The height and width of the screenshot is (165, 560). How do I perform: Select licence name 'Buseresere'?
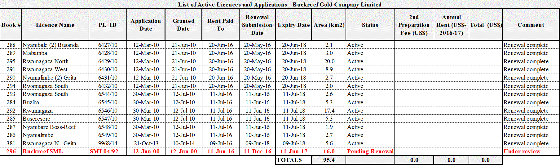(36, 119)
